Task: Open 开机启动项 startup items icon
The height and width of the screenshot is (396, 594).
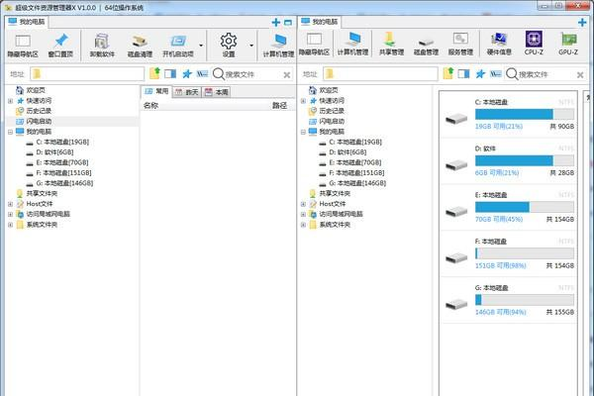Action: click(177, 47)
